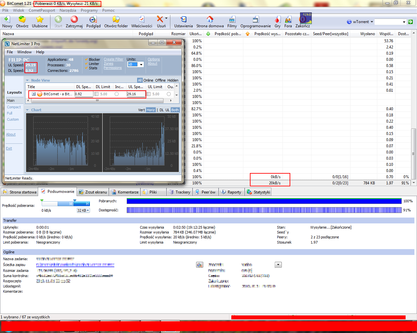Open the Plik menu in BitComet
417x333 pixels.
[6, 10]
